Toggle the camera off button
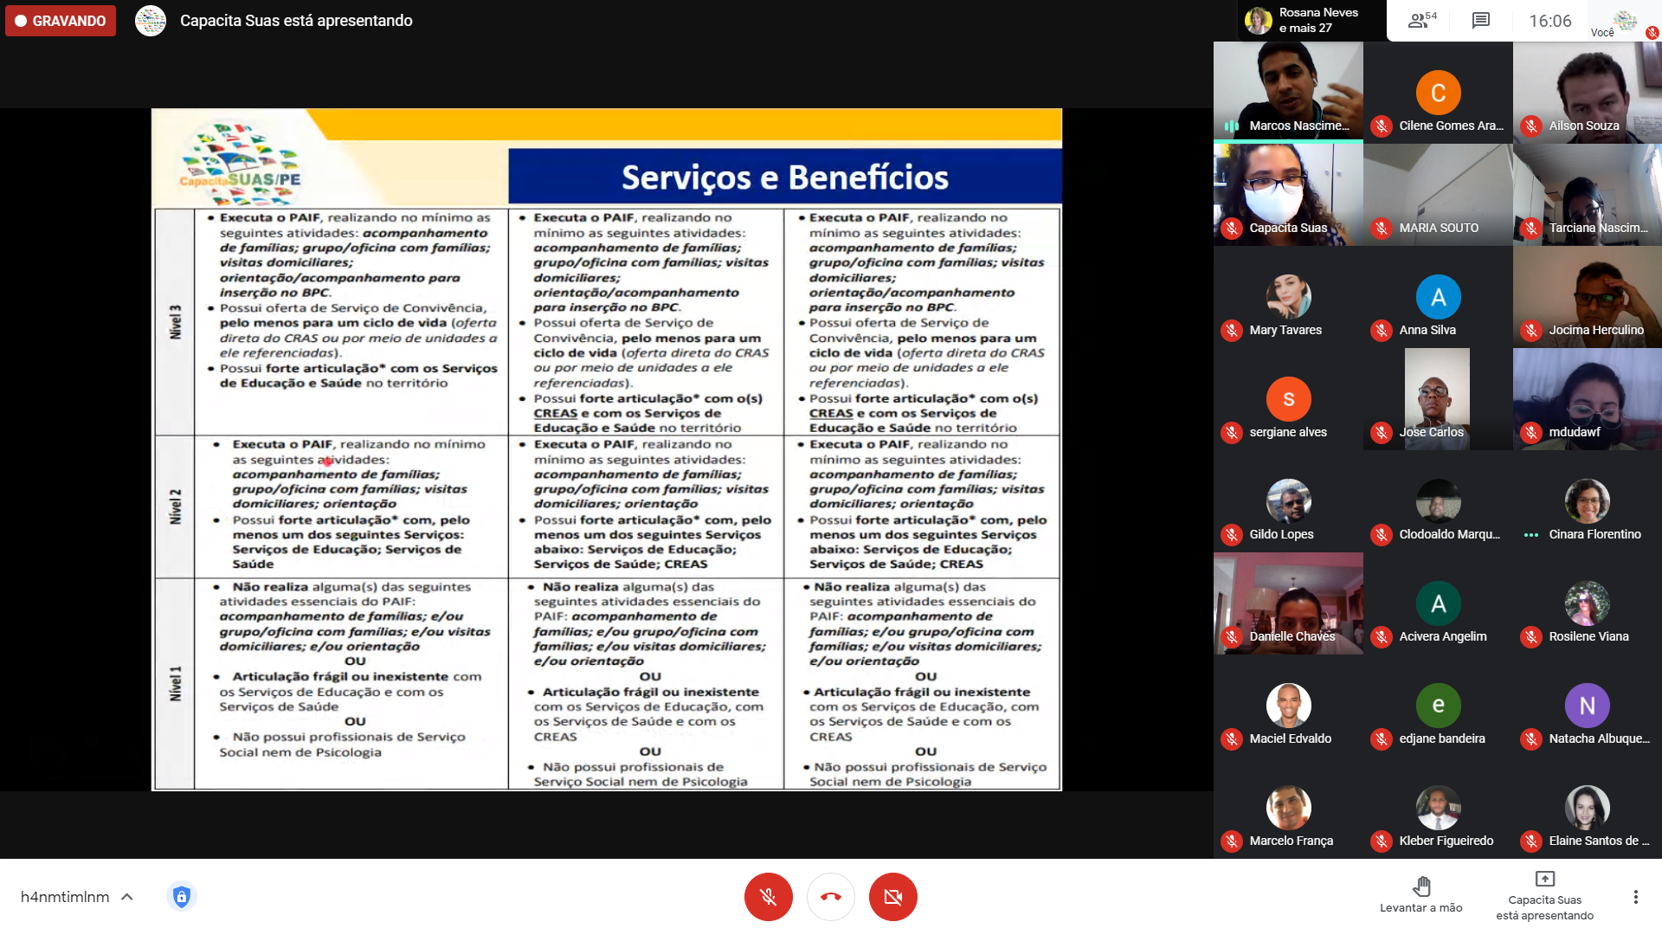 pos(892,897)
